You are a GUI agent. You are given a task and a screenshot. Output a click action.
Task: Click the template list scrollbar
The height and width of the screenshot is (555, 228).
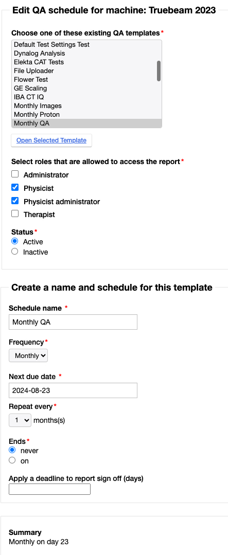point(159,71)
